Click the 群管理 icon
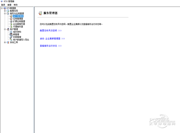The image size is (180, 133). [x=11, y=35]
